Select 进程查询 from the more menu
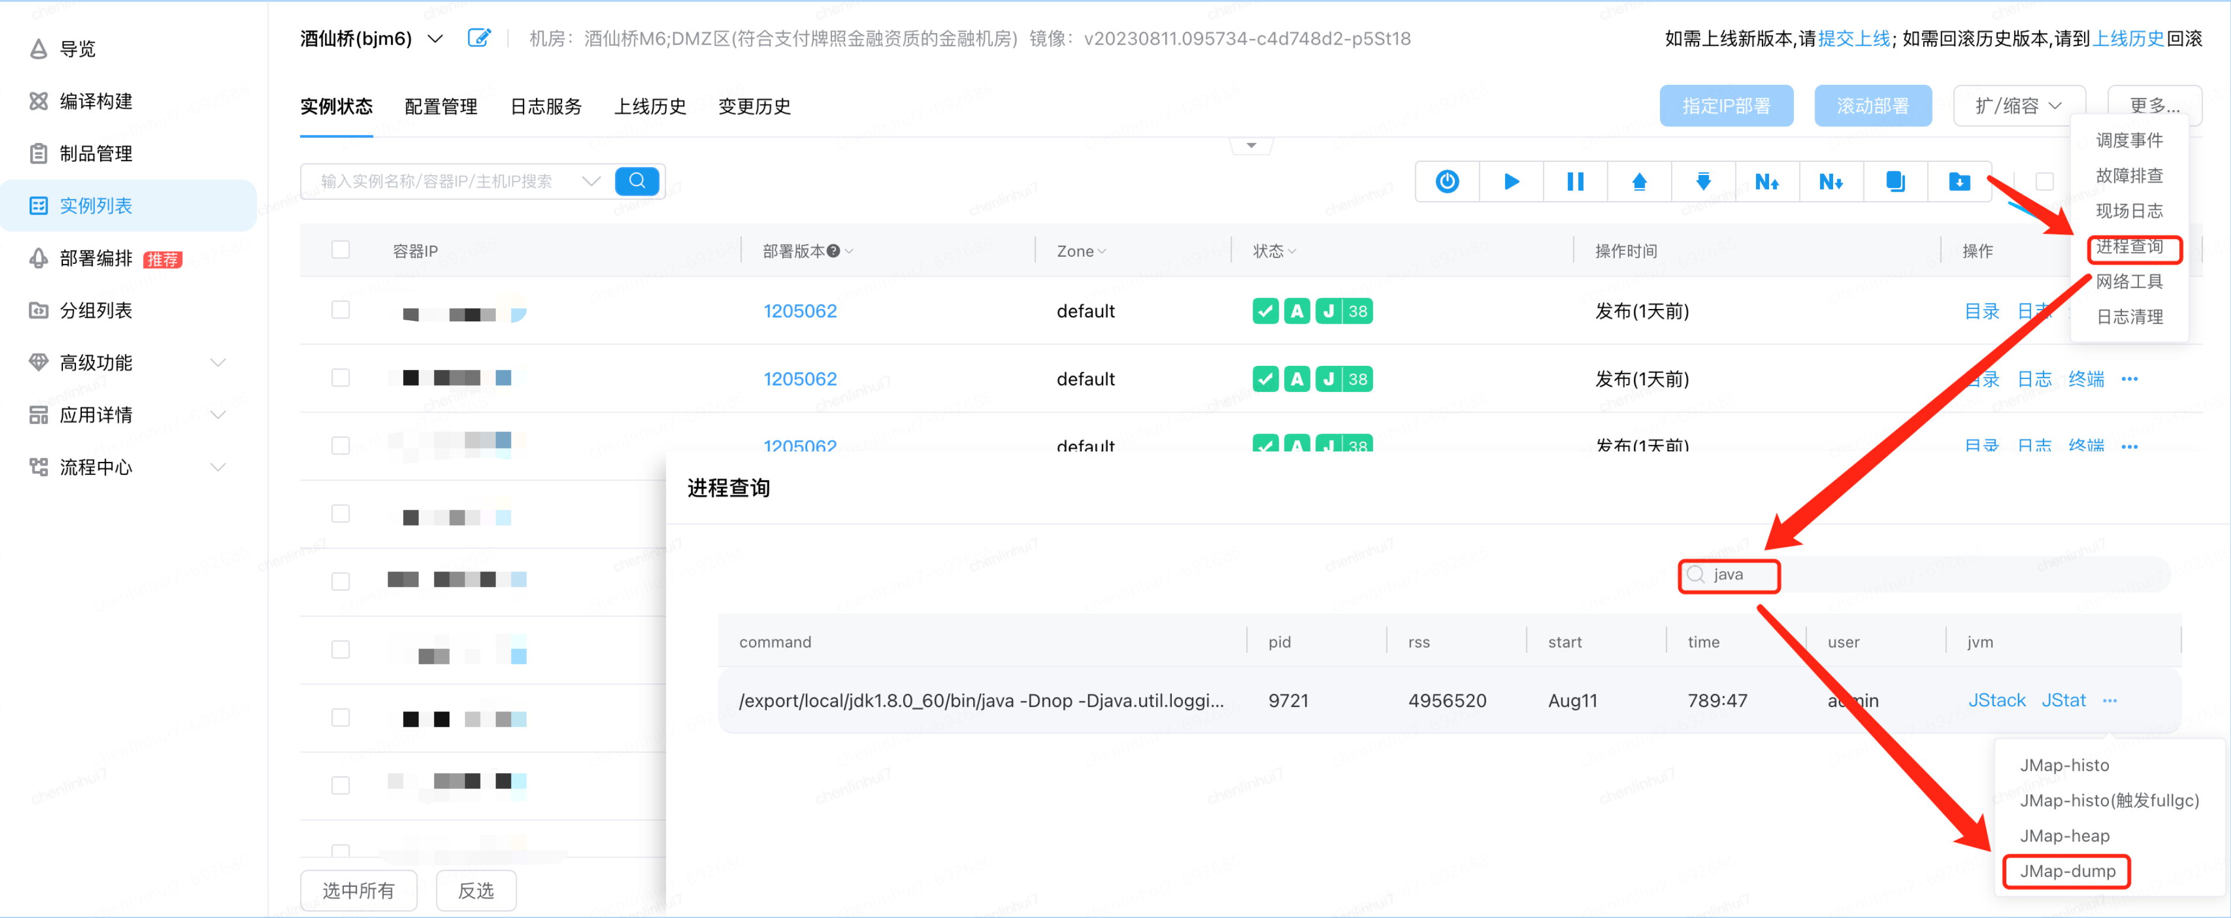The width and height of the screenshot is (2231, 918). coord(2129,247)
